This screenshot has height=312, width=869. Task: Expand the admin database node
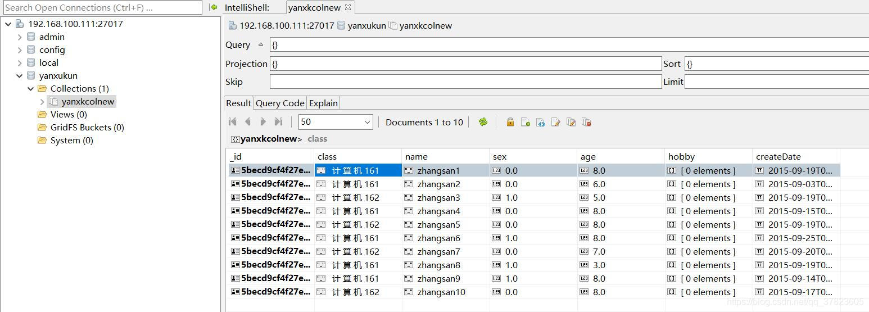[x=20, y=37]
